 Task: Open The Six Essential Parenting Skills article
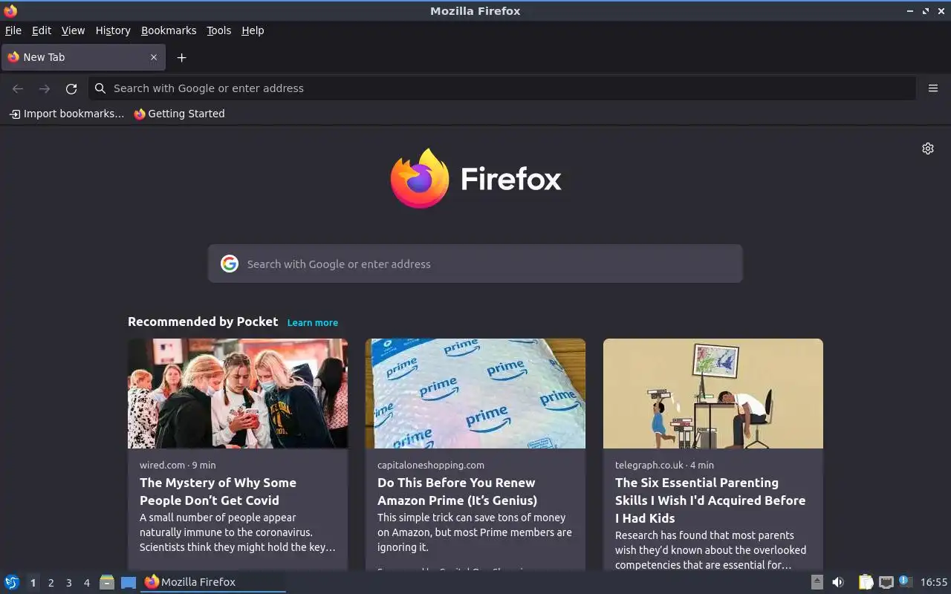710,500
